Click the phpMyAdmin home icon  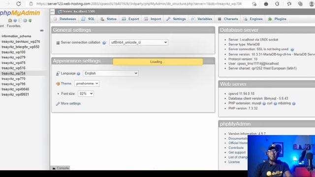point(10,21)
